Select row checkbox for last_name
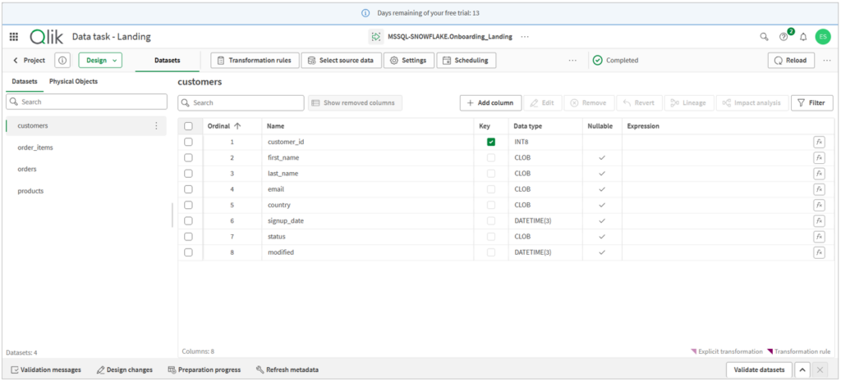This screenshot has width=841, height=381. 188,174
